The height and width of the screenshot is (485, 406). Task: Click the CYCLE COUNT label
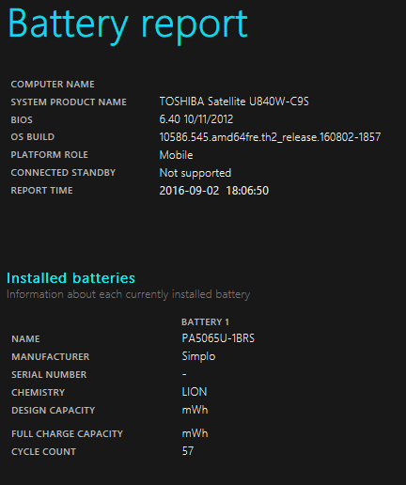(x=43, y=452)
